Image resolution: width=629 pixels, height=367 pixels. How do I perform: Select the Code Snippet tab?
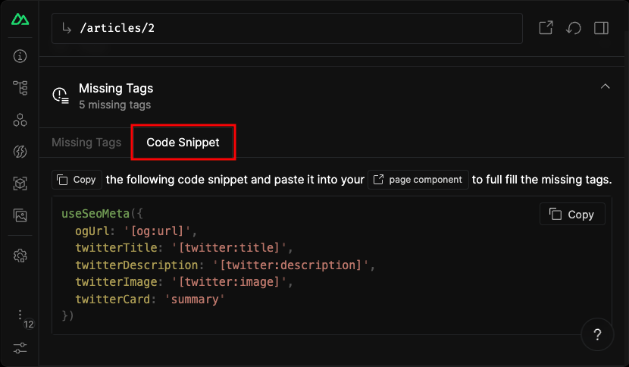(183, 143)
